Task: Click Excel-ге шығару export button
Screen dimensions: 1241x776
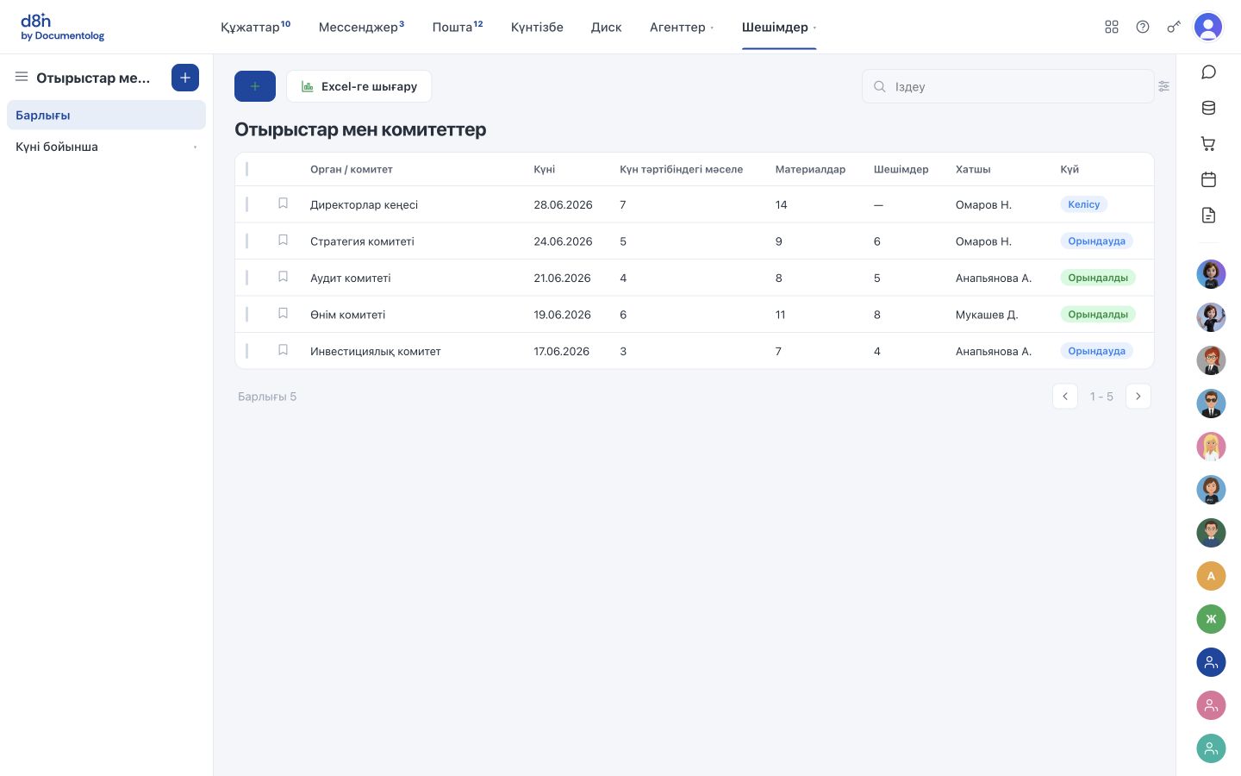Action: pos(359,86)
